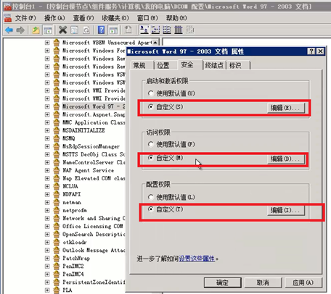Select 使用默认值(F) under 访问权限

[x=171, y=144]
